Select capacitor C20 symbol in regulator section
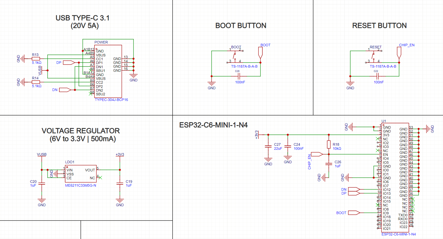This screenshot has width=443, height=239. click(x=42, y=183)
